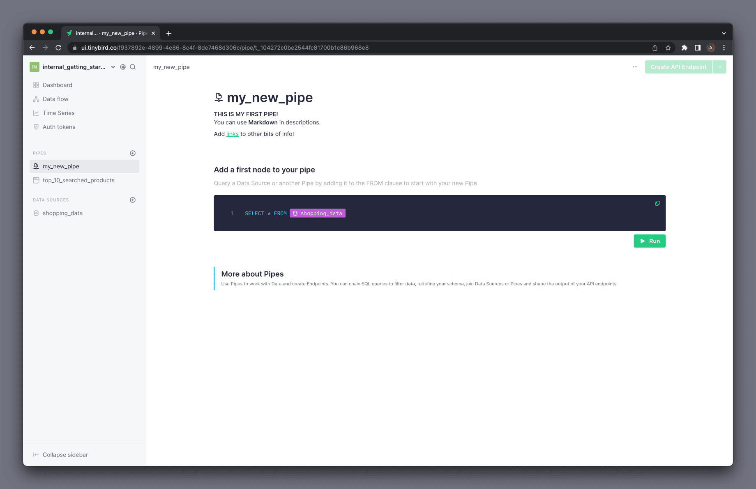This screenshot has height=489, width=756.
Task: Add a new pipe with plus icon
Action: click(133, 153)
